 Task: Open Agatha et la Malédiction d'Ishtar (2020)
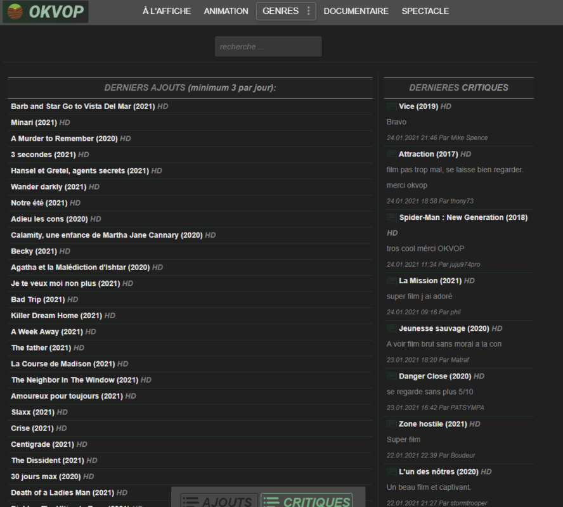pyautogui.click(x=80, y=267)
